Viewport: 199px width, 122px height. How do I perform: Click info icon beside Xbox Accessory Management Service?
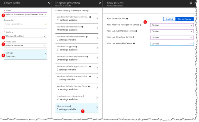coord(140,25)
